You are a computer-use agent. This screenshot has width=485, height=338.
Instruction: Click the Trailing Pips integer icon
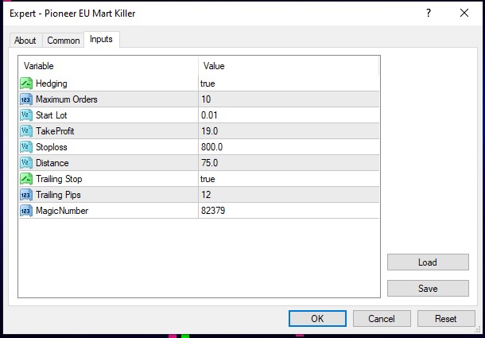(x=26, y=195)
